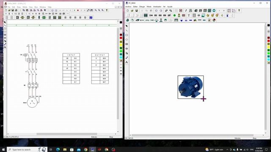Start simulation with green play icon in CADe_SIMU
The width and height of the screenshot is (271, 152).
pos(75,10)
